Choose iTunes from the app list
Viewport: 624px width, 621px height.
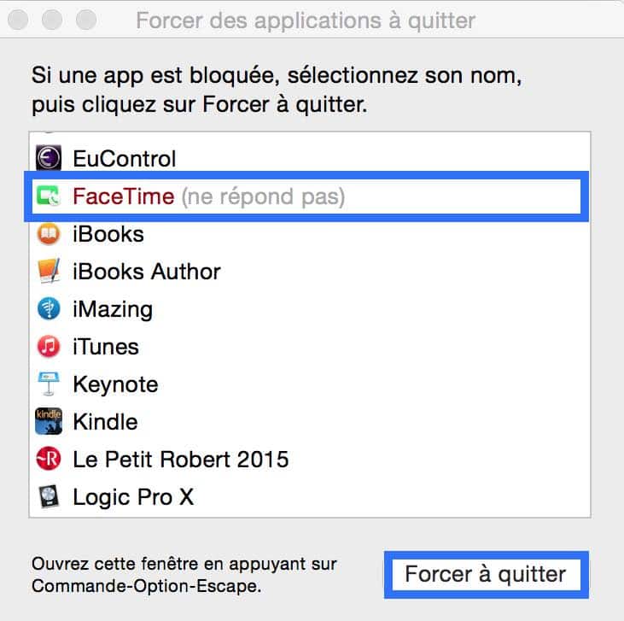tap(310, 347)
